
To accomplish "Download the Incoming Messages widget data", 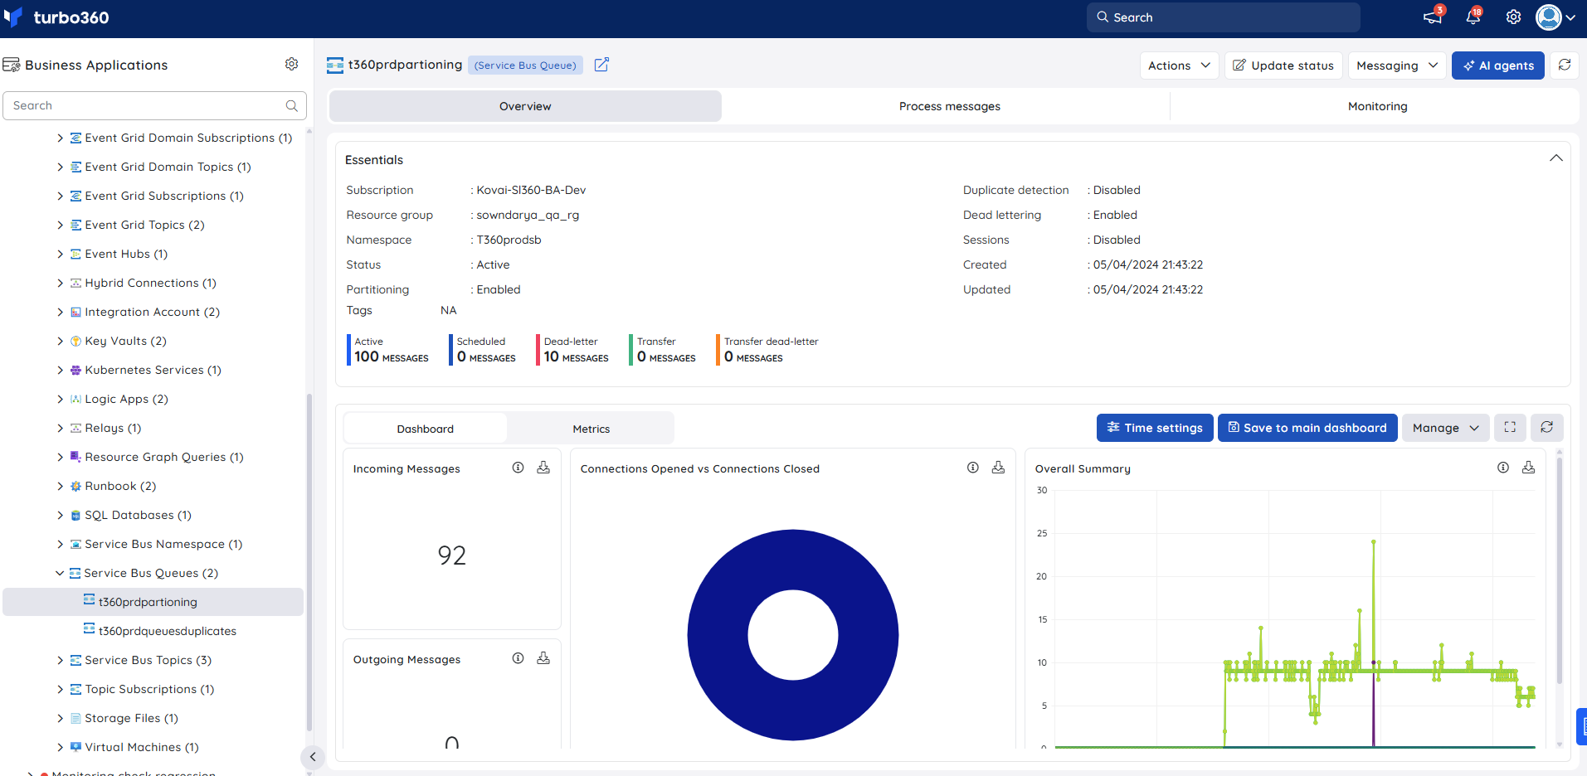I will [x=543, y=468].
